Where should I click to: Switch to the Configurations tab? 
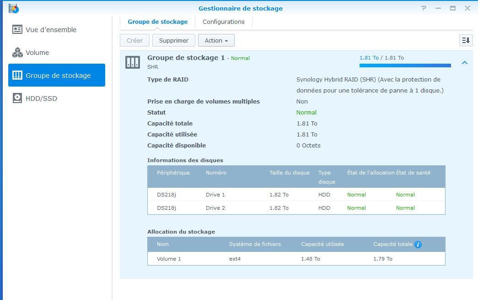[x=223, y=22]
